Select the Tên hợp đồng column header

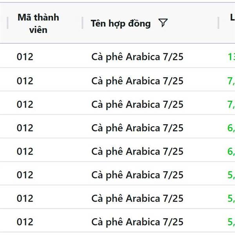point(121,23)
